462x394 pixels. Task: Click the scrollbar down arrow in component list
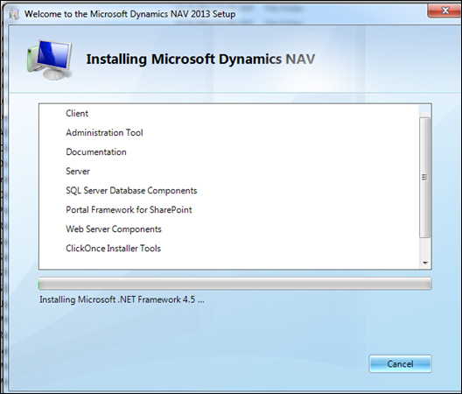pyautogui.click(x=425, y=263)
